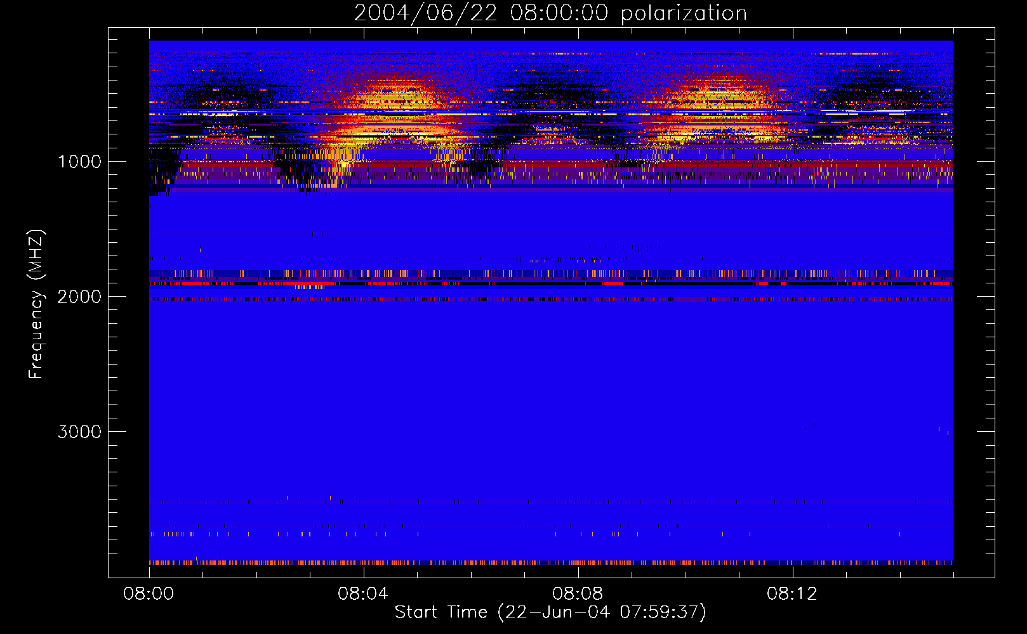Click the plot title '2004/06/22 08:00:00 polarization'
The width and height of the screenshot is (1027, 634).
coord(550,13)
